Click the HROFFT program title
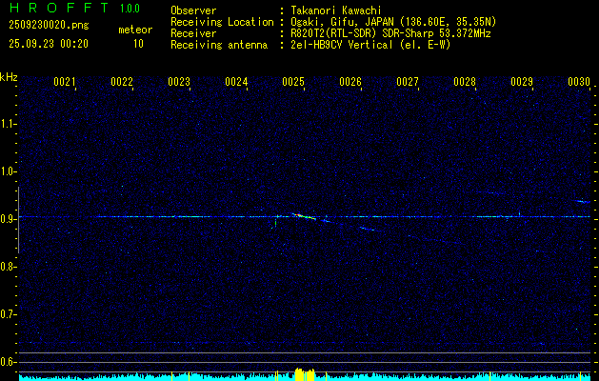The height and width of the screenshot is (381, 599). pyautogui.click(x=59, y=8)
